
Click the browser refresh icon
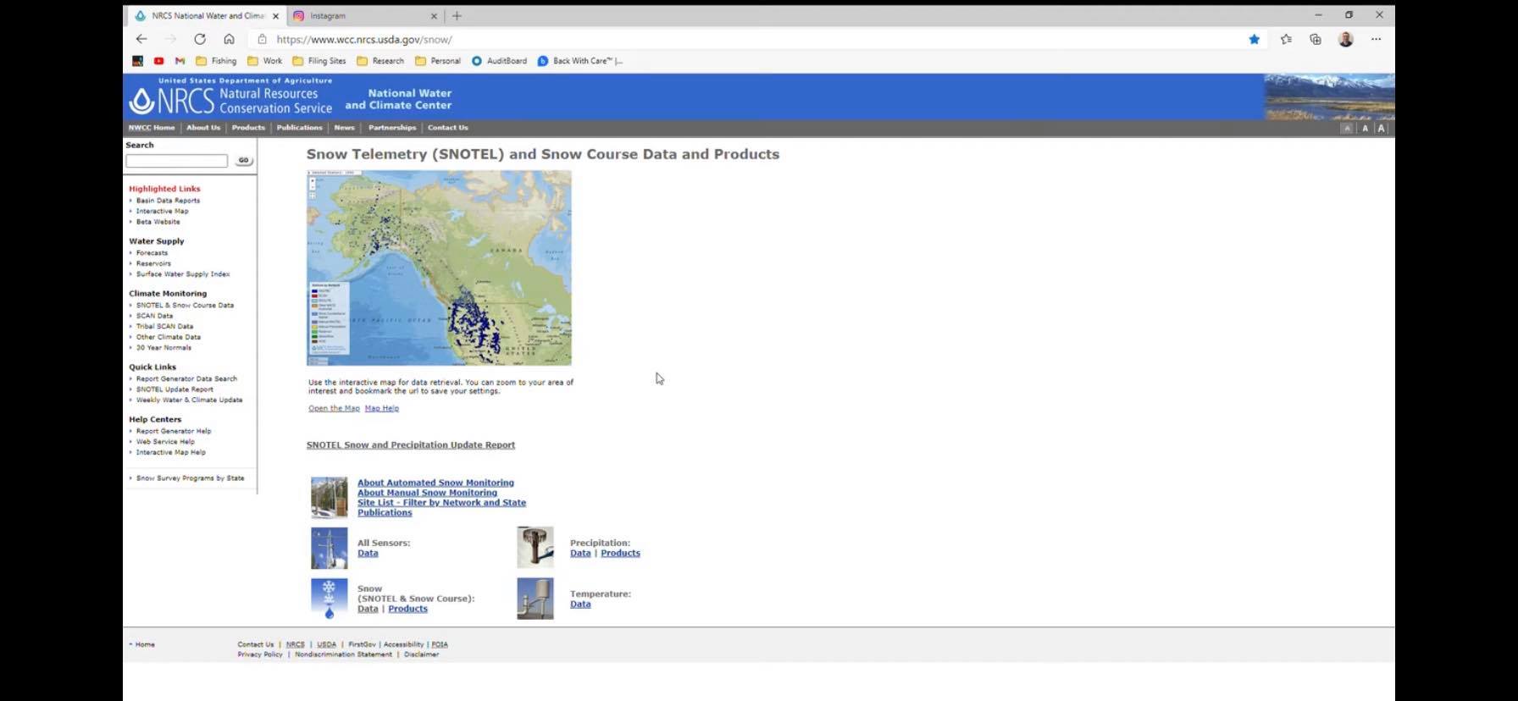pos(200,39)
